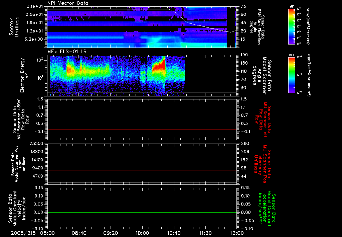342x237 pixels.
Task: Click the "Electron Energy eV" axis label
Action: (x=24, y=75)
